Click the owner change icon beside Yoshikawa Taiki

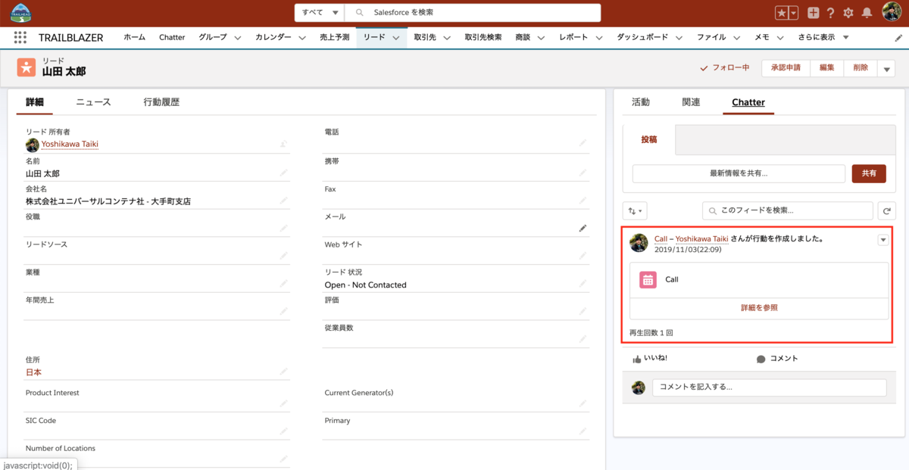point(283,144)
